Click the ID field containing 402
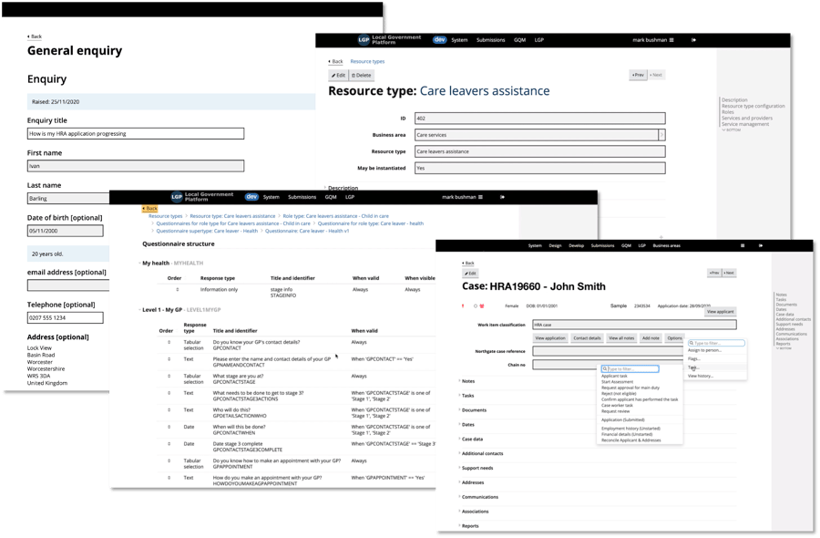820x538 pixels. click(539, 119)
